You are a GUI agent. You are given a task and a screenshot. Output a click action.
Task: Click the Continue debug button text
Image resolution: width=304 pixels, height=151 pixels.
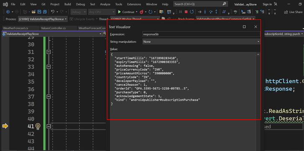coord(128,12)
